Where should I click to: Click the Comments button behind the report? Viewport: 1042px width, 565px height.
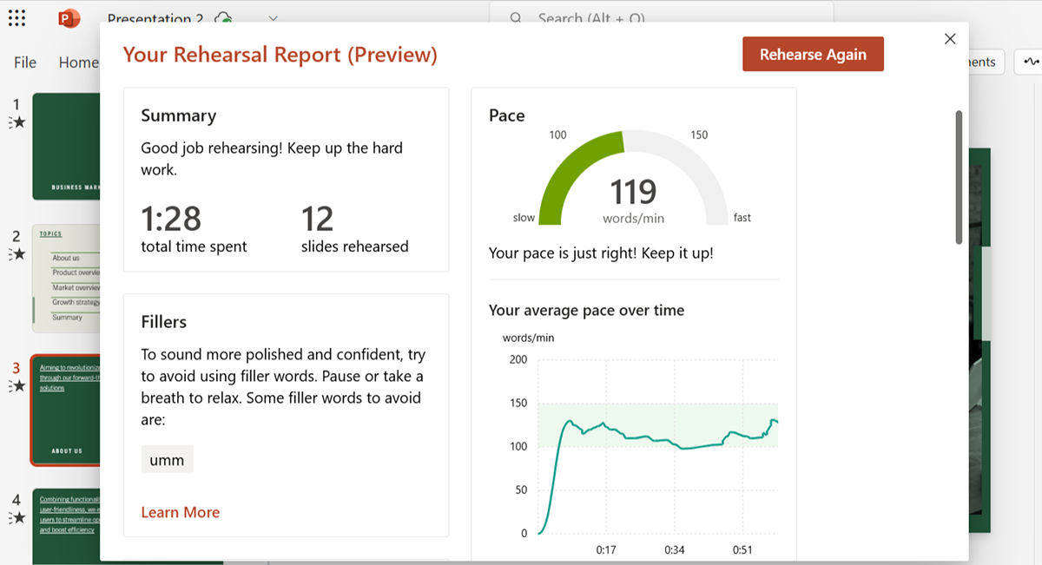coord(986,62)
